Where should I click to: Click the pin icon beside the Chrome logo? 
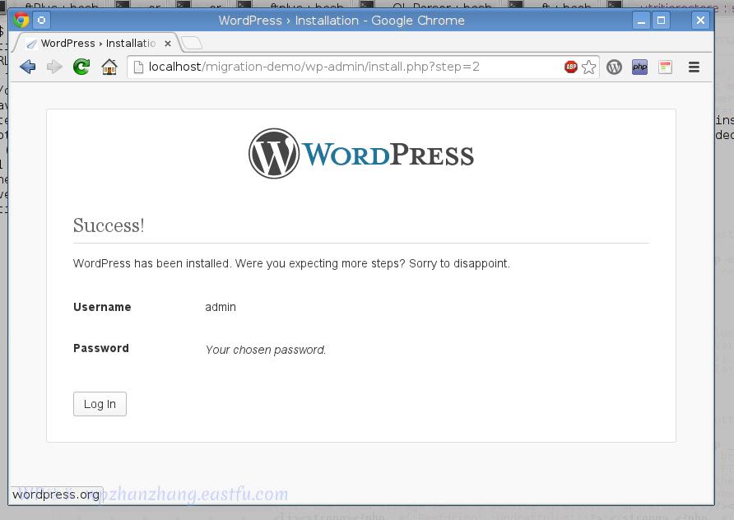coord(42,20)
